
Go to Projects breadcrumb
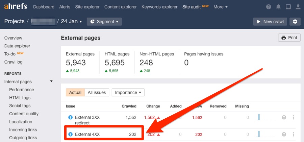click(14, 21)
